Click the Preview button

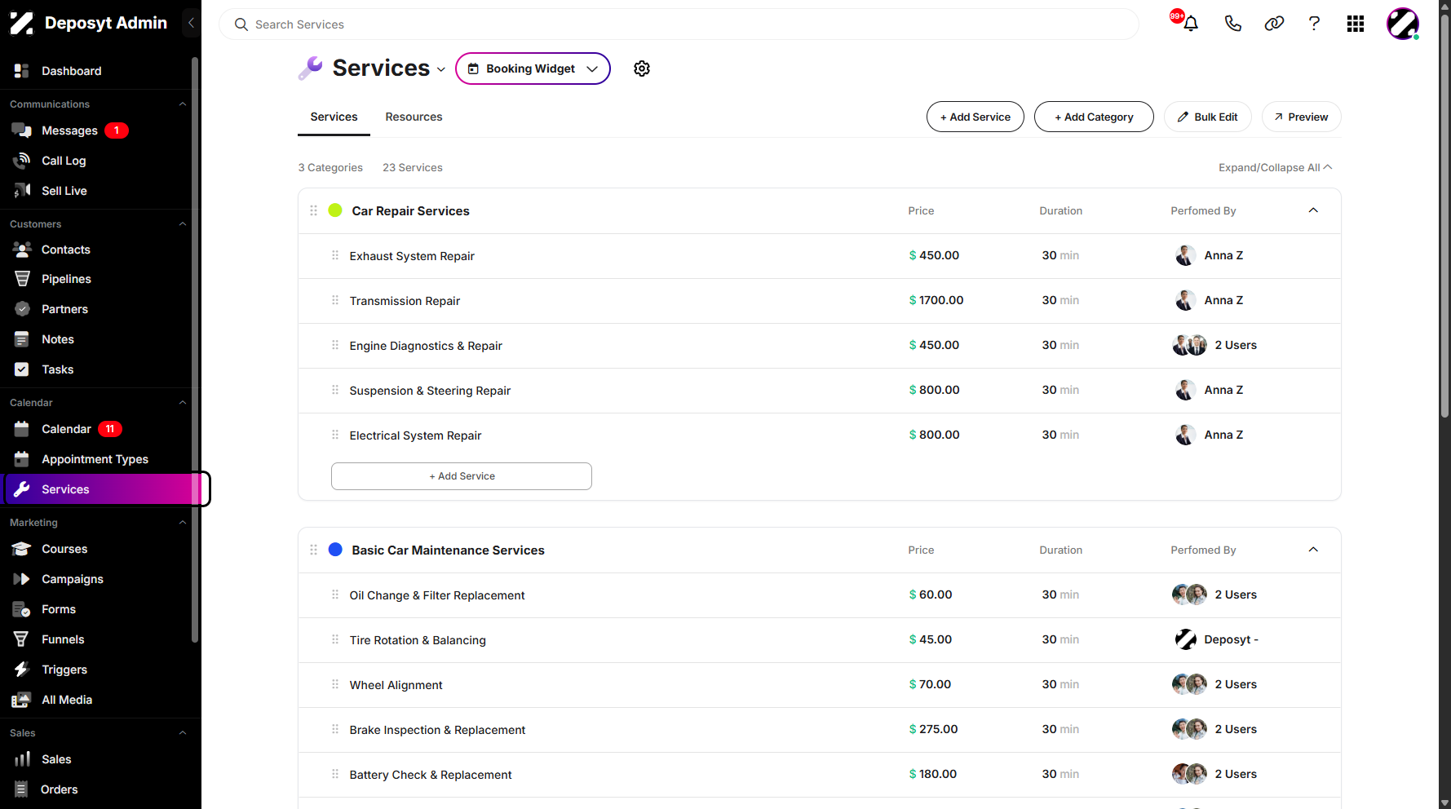pos(1301,117)
